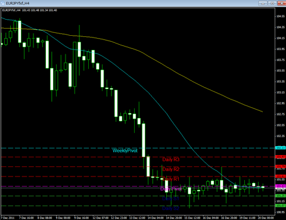Close the EURJPYfxf,H4 chart window

[282, 3]
